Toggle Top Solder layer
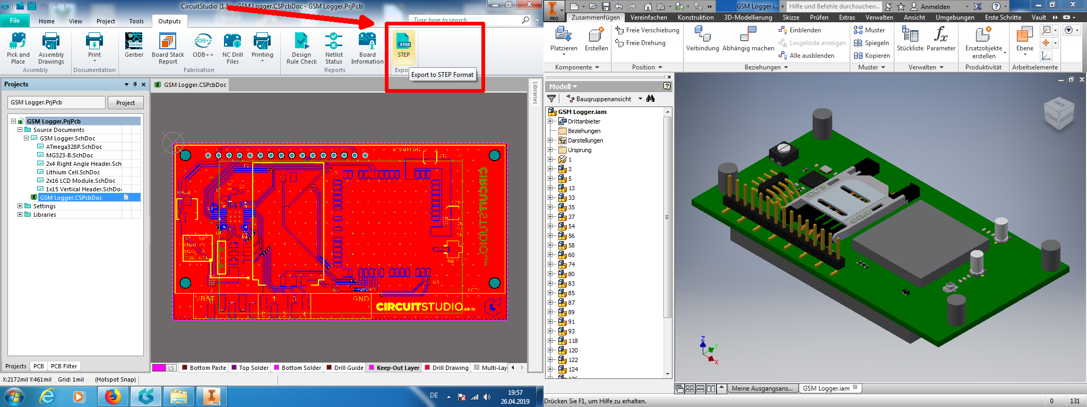Screen dimensions: 1087x407 point(250,367)
